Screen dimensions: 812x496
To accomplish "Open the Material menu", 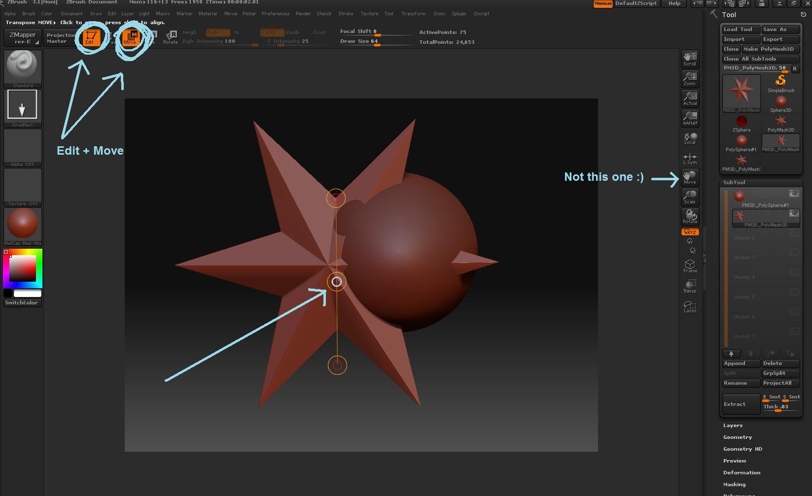I will pos(208,14).
